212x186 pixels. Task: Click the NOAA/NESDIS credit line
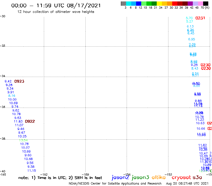pyautogui.click(x=115, y=183)
